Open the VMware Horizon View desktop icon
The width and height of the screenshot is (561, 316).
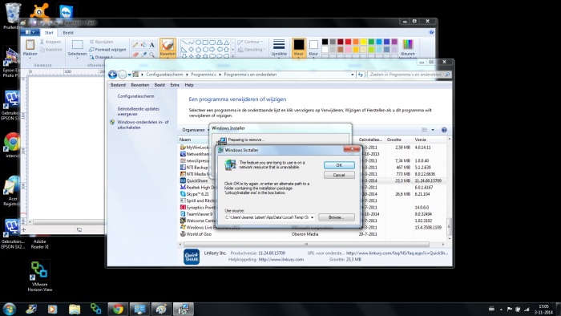coord(40,276)
